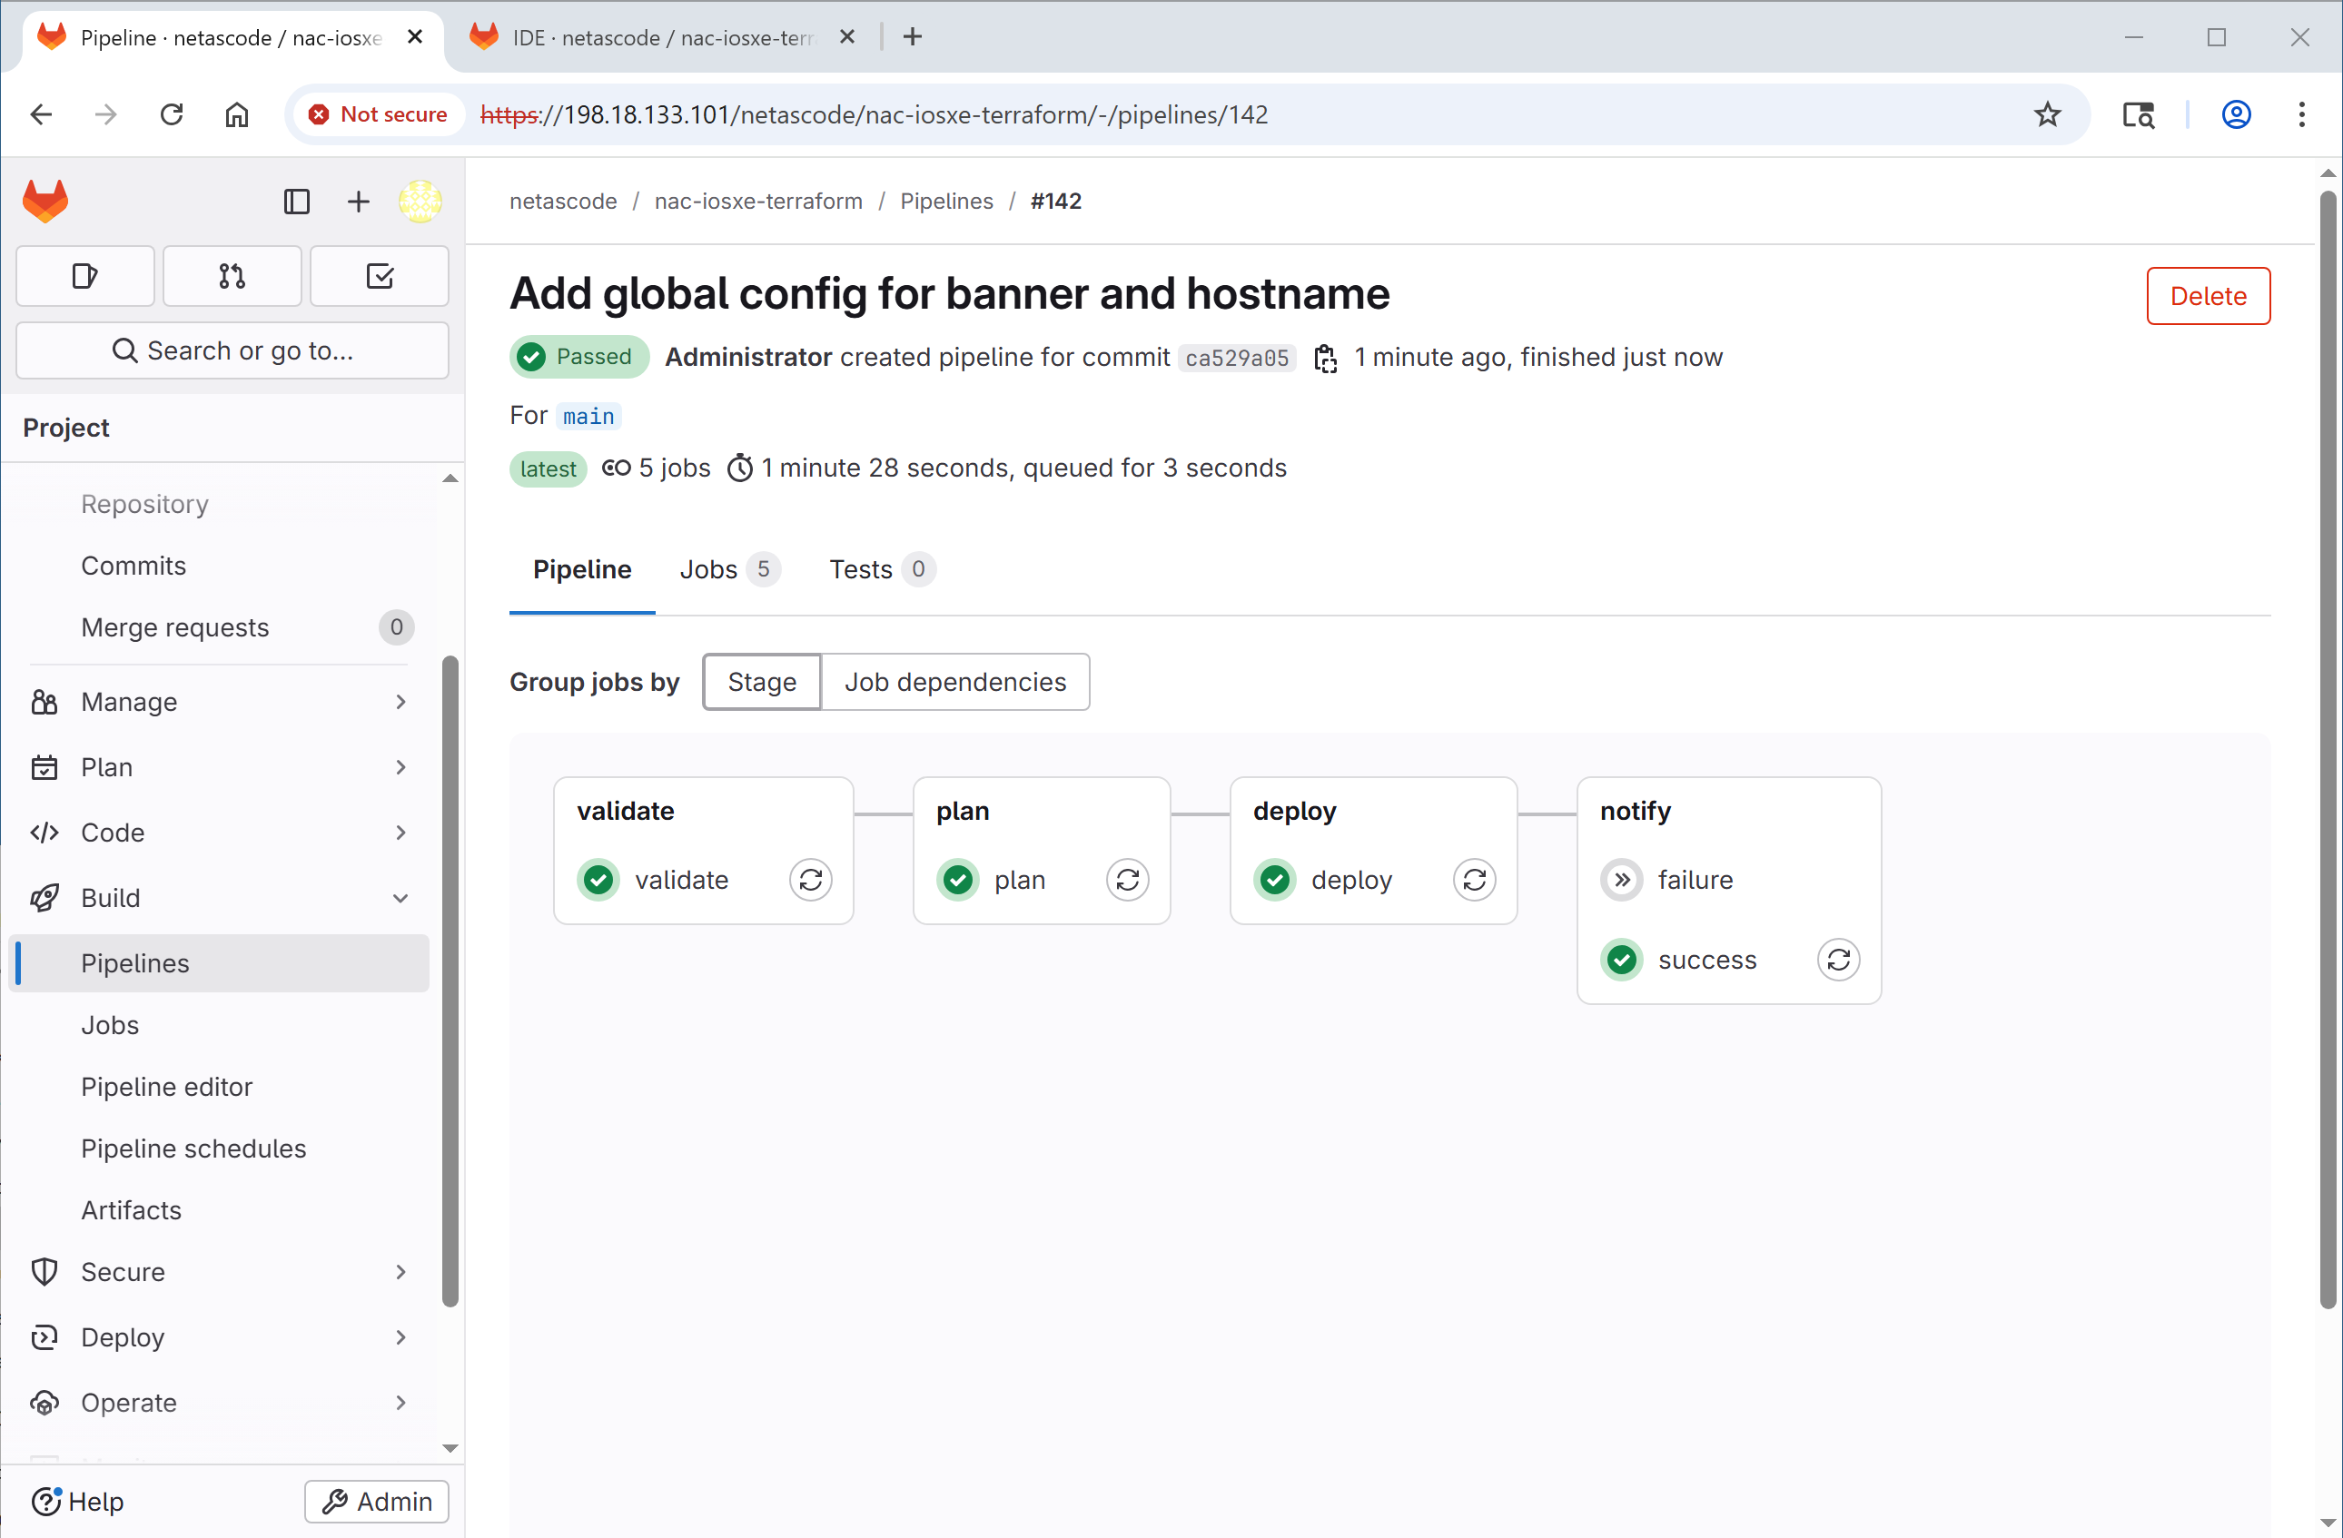Image resolution: width=2343 pixels, height=1538 pixels.
Task: Delete this pipeline
Action: pos(2208,296)
